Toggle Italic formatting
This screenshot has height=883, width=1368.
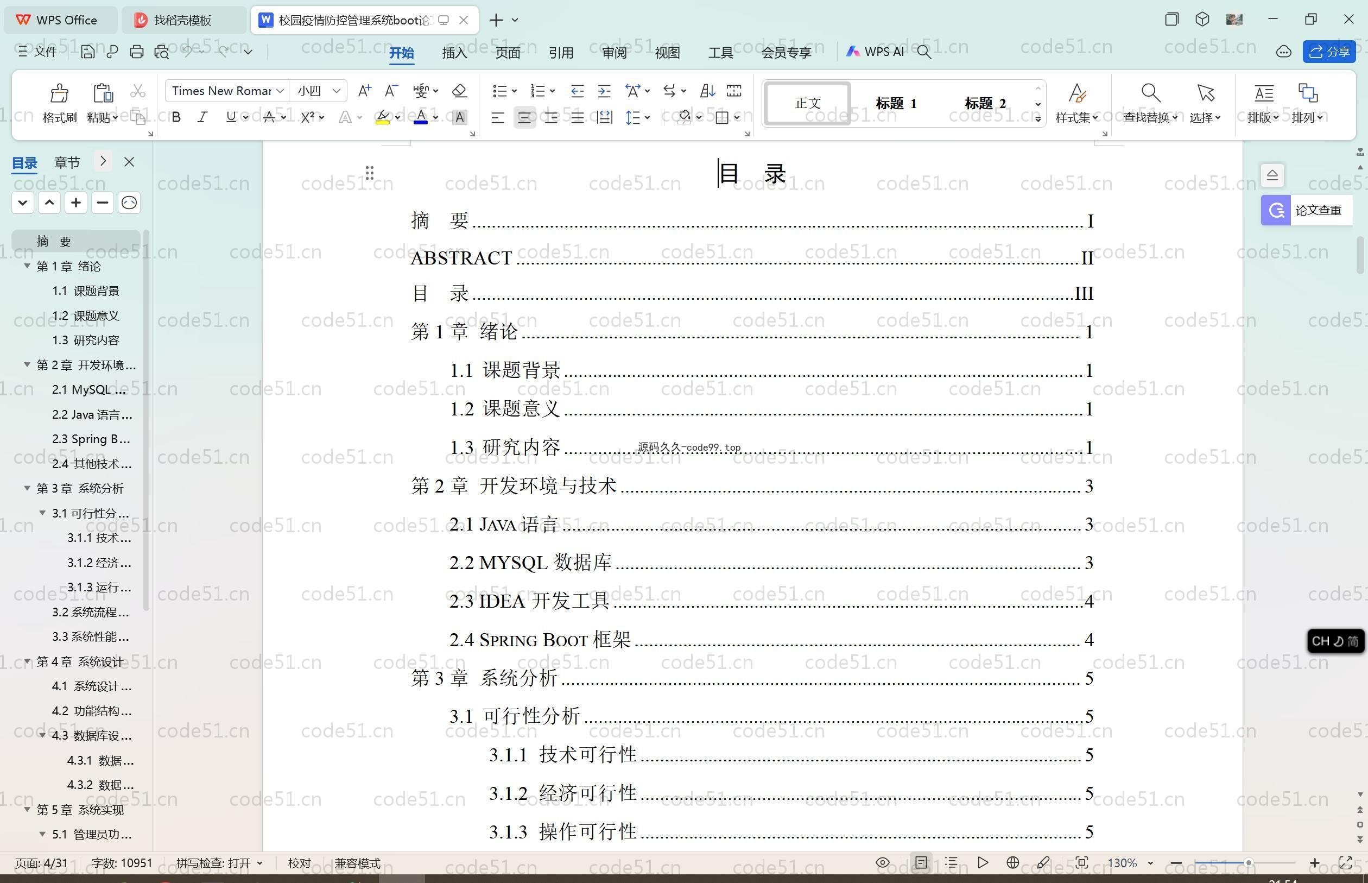pos(202,117)
